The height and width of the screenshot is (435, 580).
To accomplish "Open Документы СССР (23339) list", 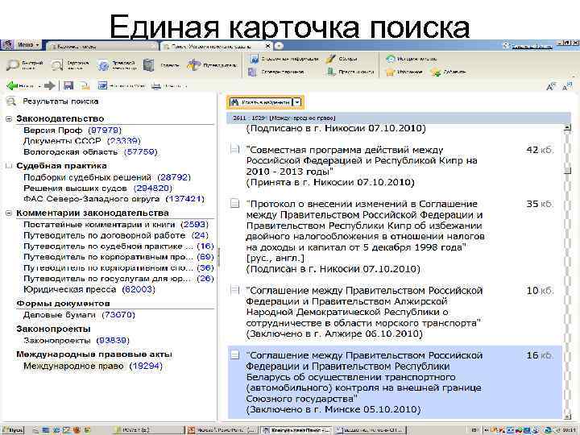I will (x=82, y=141).
